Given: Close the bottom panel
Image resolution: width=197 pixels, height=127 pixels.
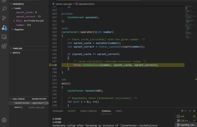Looking at the screenshot, I should (194, 111).
